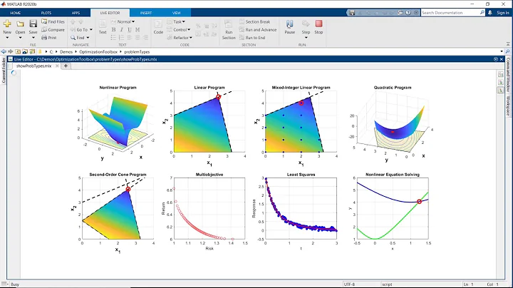Click Run to End
The image size is (513, 288).
pyautogui.click(x=252, y=38)
